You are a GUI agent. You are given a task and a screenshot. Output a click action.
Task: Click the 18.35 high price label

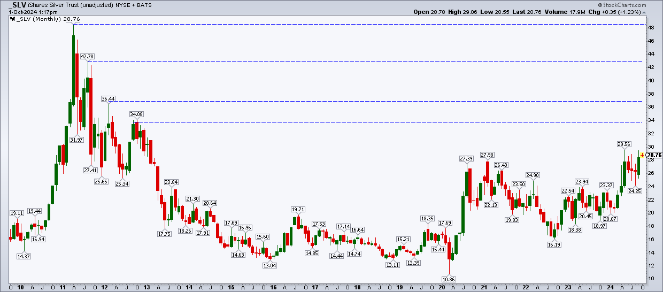tap(427, 218)
